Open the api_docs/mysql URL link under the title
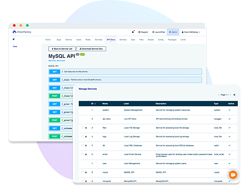Screen dimensions: 248x186 pyautogui.click(x=57, y=61)
